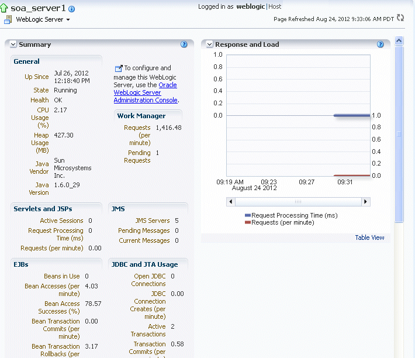Refresh the page using the refresh icon
This screenshot has width=415, height=358.
tap(400, 18)
